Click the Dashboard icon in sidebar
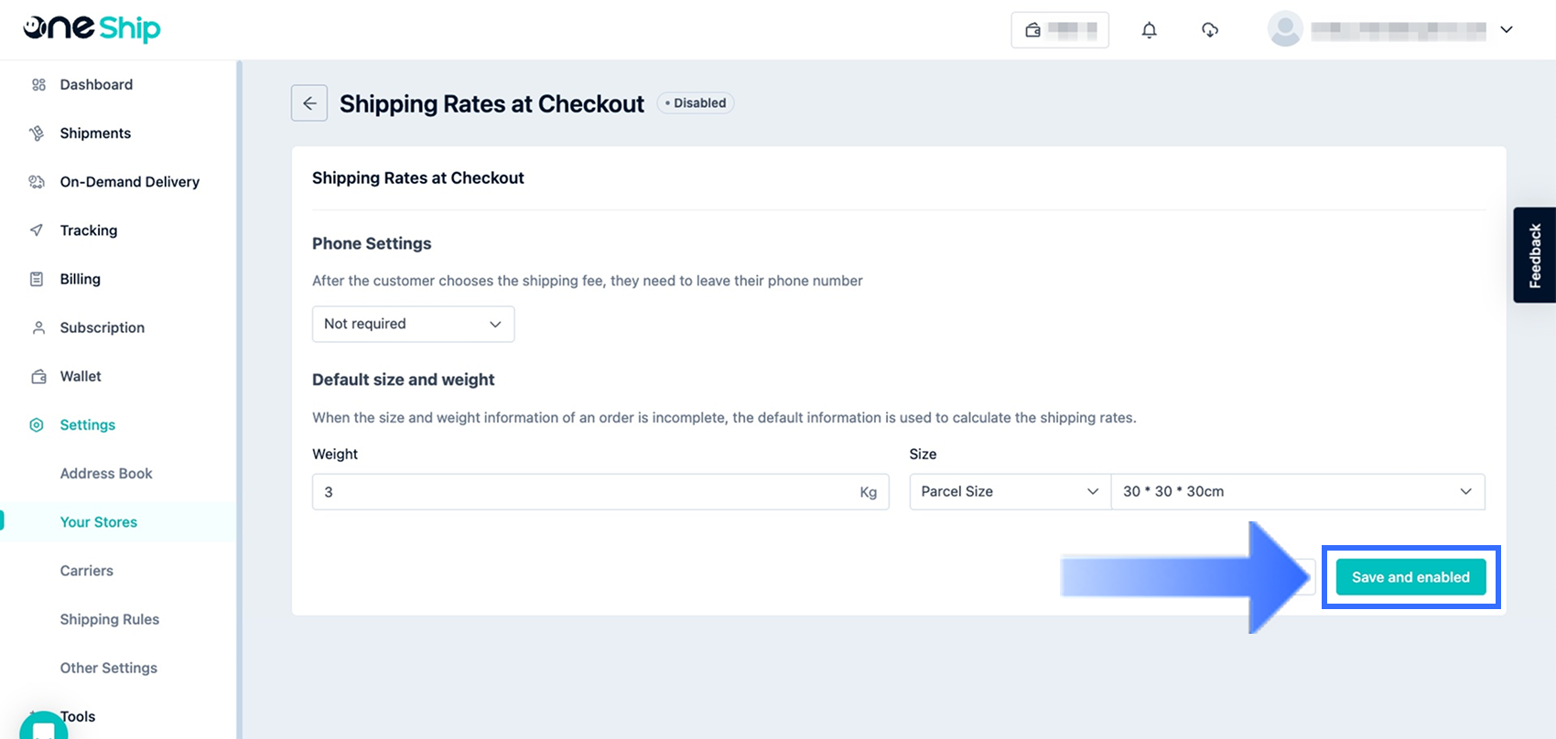Image resolution: width=1556 pixels, height=739 pixels. click(38, 85)
